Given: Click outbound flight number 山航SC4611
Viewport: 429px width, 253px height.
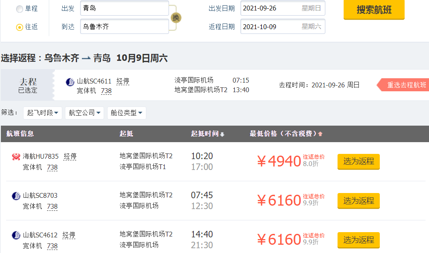Looking at the screenshot, I should click(94, 81).
